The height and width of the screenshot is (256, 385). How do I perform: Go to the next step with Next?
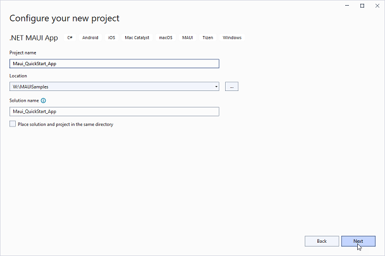coord(358,241)
